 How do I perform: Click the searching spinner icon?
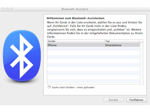coord(49,87)
